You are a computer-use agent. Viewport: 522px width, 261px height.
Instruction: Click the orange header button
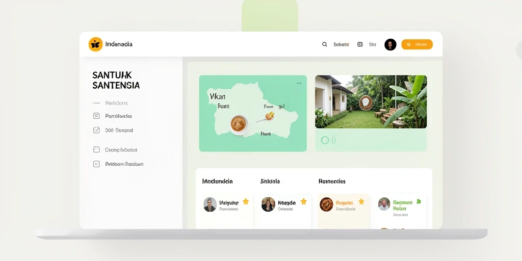point(417,44)
